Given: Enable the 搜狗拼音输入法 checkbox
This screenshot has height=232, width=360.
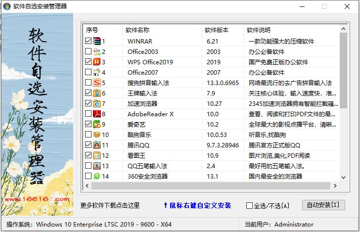Looking at the screenshot, I should click(88, 82).
